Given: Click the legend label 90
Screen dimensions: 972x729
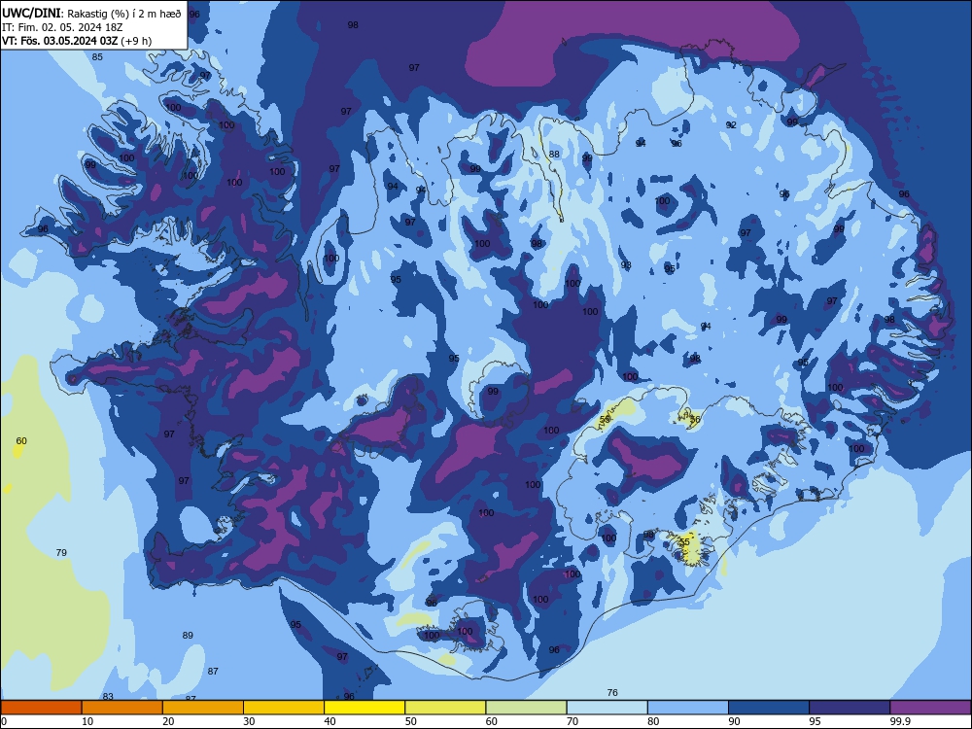Looking at the screenshot, I should tap(734, 721).
